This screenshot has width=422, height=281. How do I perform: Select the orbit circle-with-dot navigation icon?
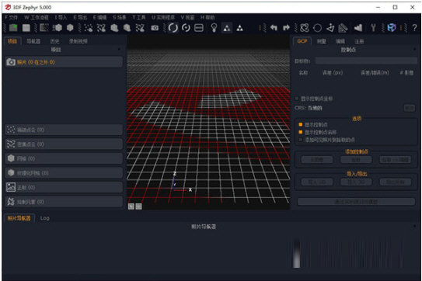(186, 28)
